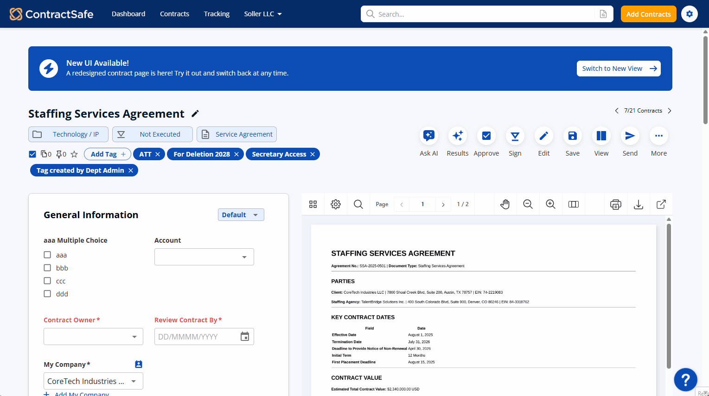
Task: Open the Soller LLC dropdown
Action: (x=263, y=14)
